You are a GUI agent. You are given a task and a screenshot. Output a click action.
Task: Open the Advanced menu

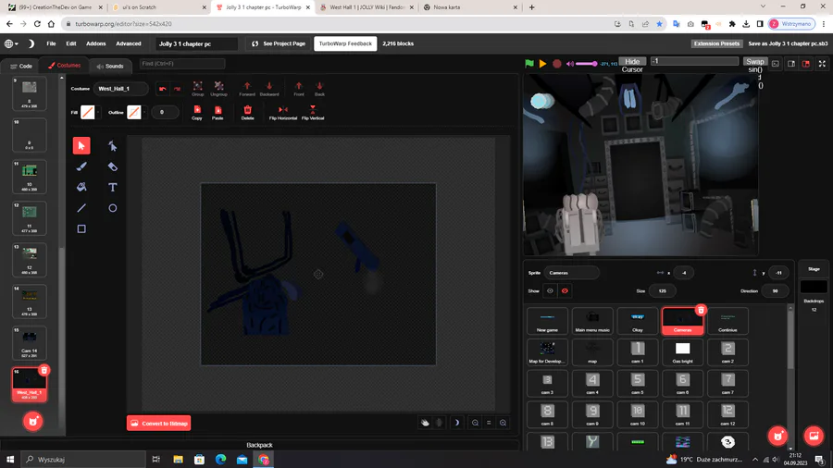click(x=129, y=43)
